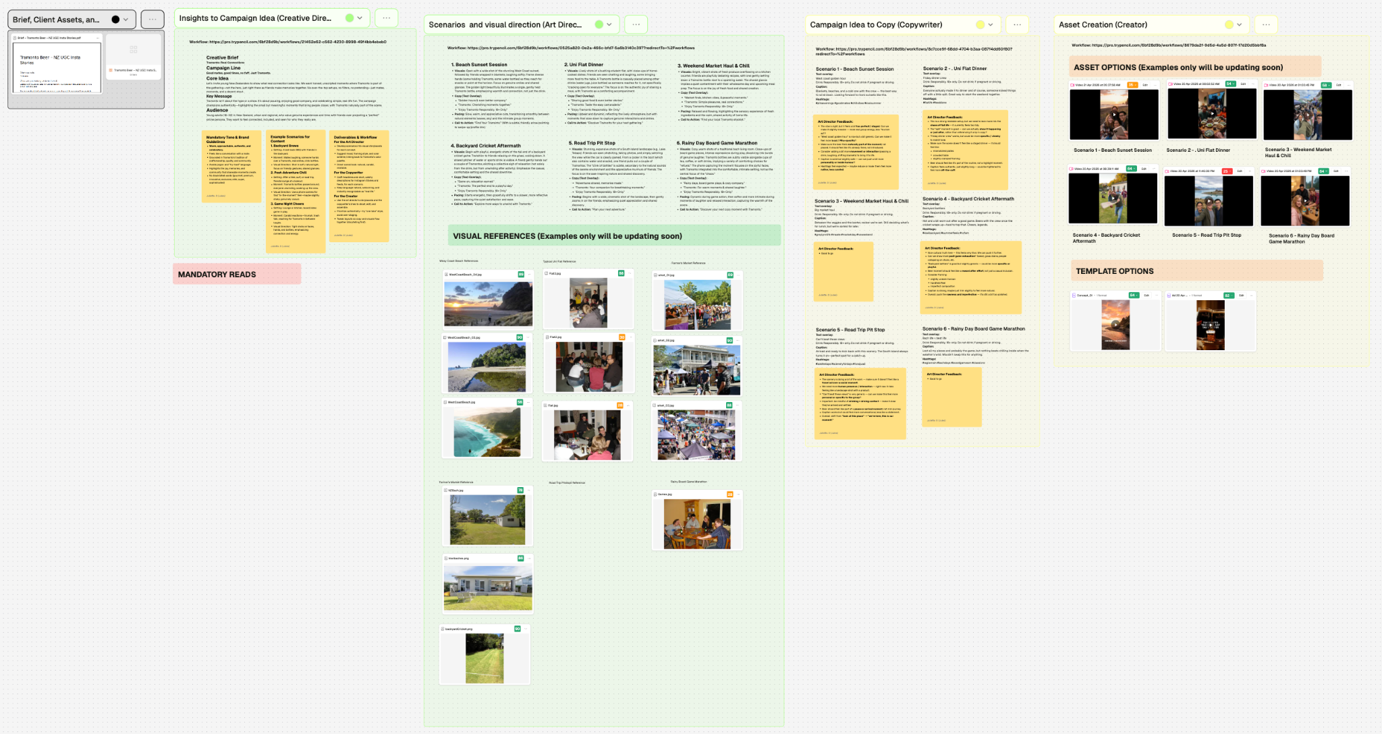Open ellipsis menu for Scenarios and visual direction
Viewport: 1382px width, 734px height.
[x=636, y=25]
